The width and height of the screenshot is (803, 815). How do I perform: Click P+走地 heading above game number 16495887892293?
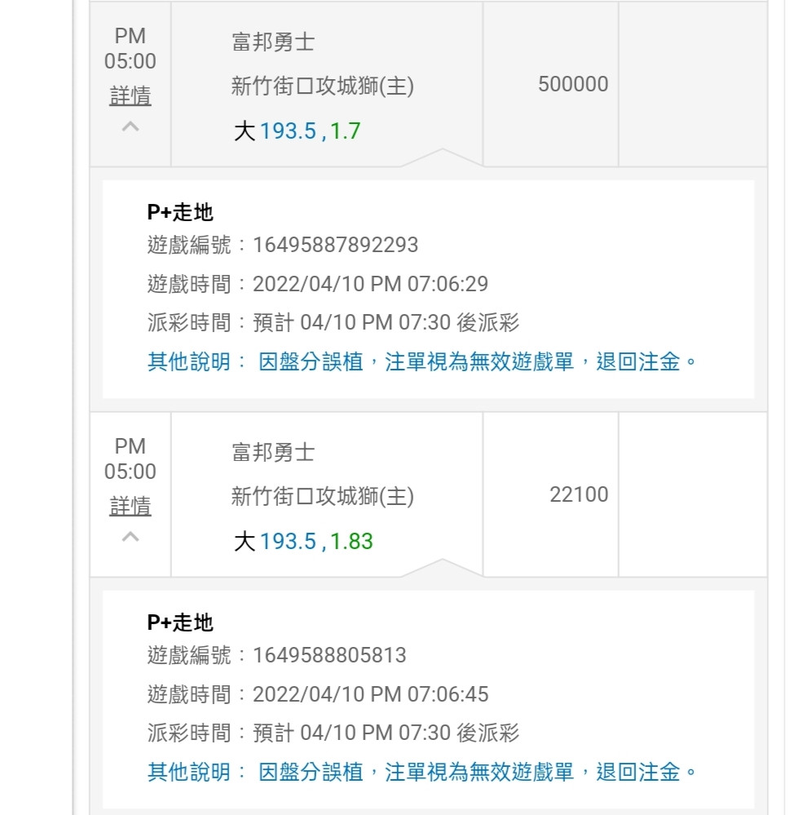(x=180, y=213)
